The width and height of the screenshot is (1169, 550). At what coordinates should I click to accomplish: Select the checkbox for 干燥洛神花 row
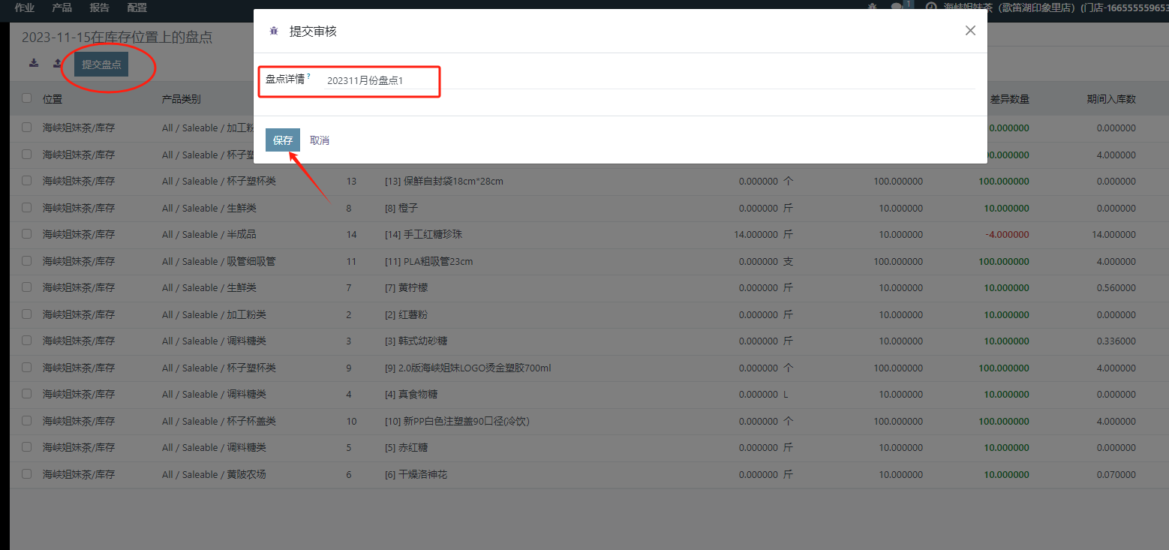(27, 474)
